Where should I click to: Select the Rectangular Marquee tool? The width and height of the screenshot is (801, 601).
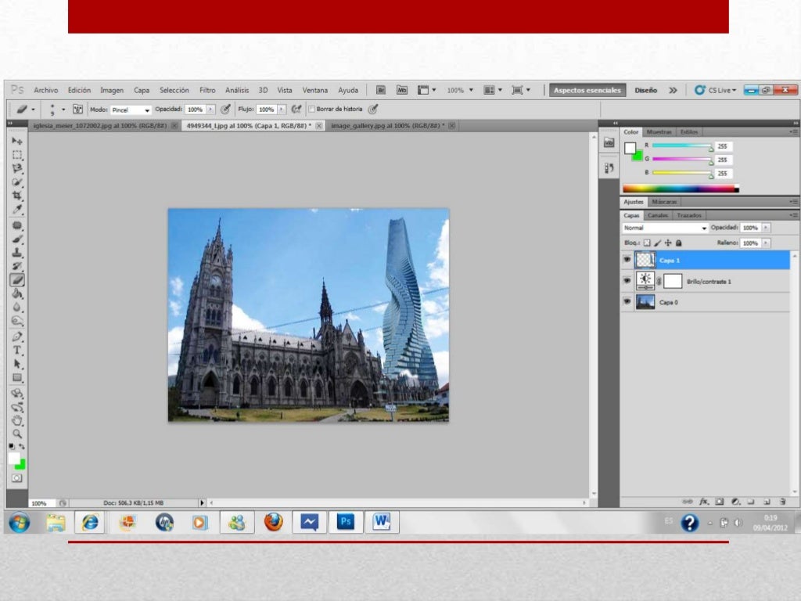tap(17, 155)
